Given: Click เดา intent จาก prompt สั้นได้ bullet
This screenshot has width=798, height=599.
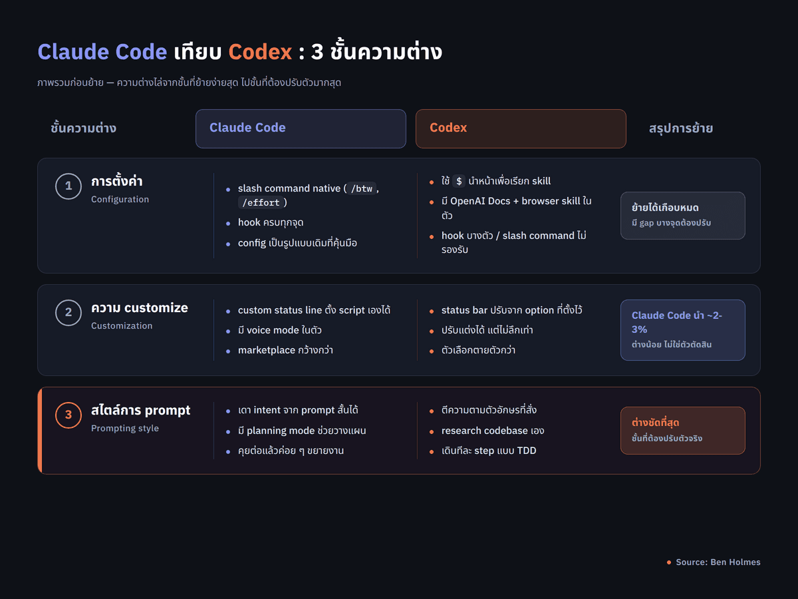Looking at the screenshot, I should pyautogui.click(x=298, y=411).
